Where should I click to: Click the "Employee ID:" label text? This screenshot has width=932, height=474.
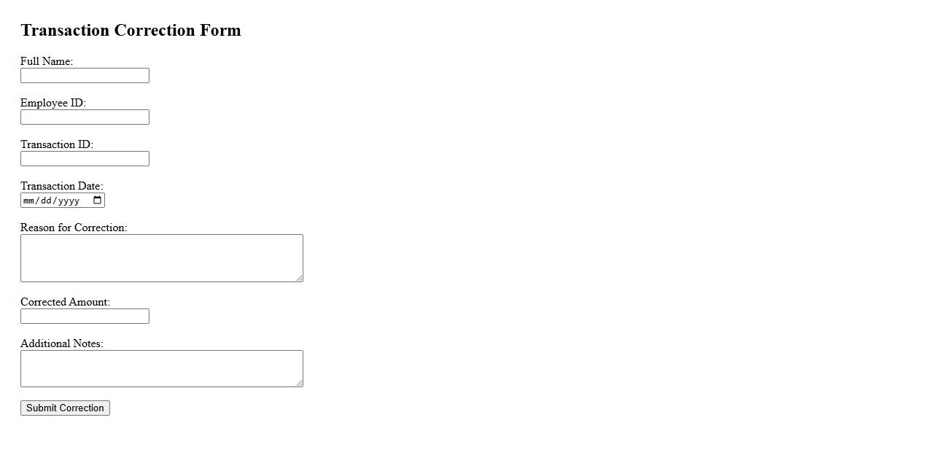pyautogui.click(x=53, y=103)
